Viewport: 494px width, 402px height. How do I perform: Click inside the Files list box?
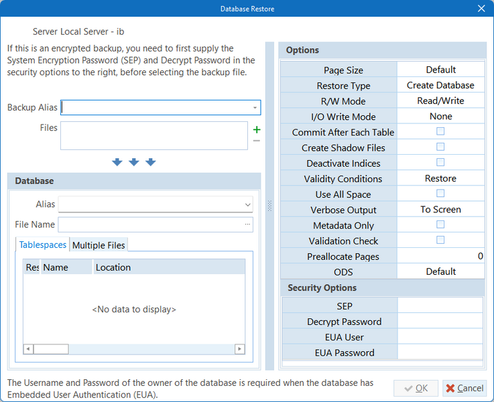[154, 136]
